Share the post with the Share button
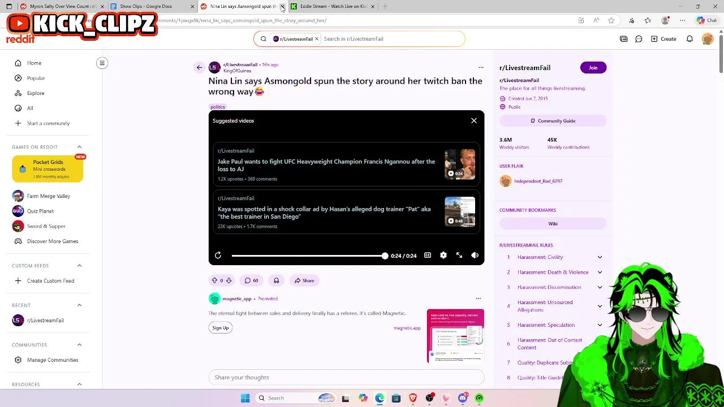This screenshot has height=407, width=724. click(304, 280)
